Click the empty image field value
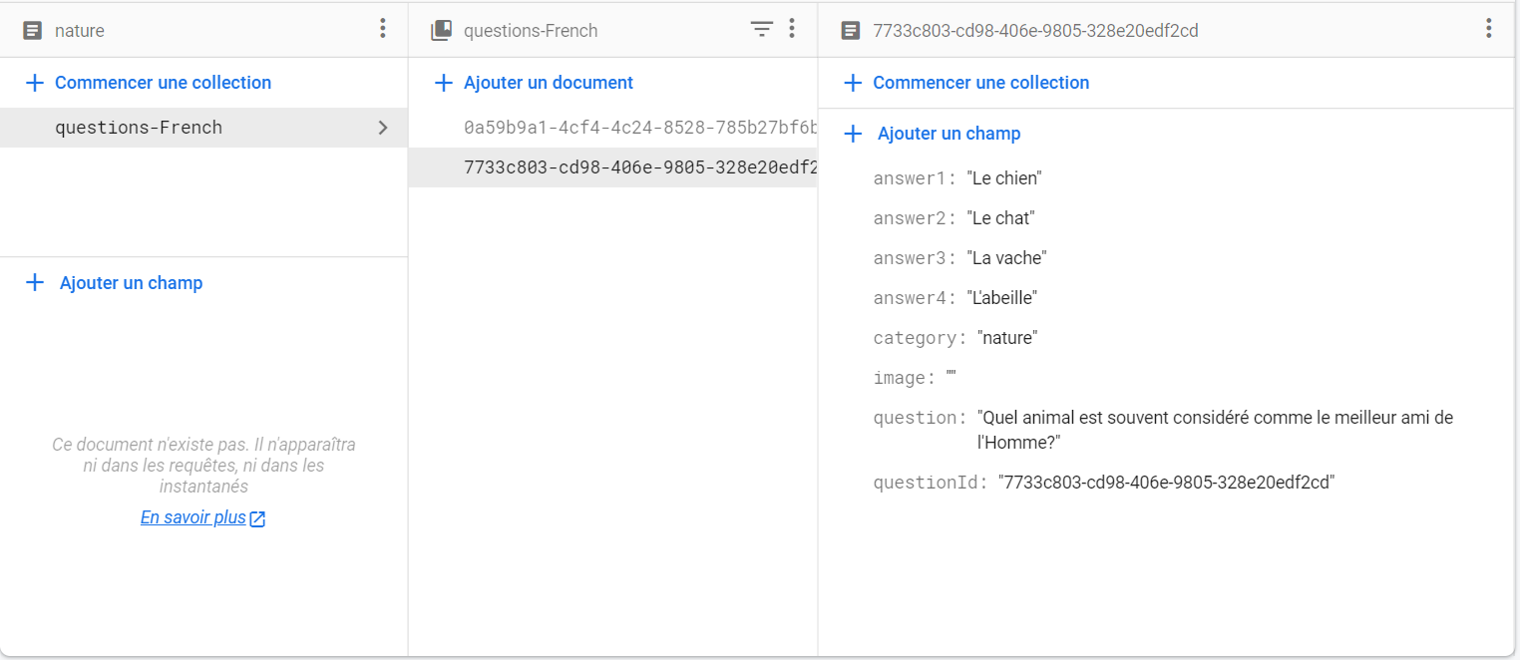Image resolution: width=1520 pixels, height=660 pixels. [x=951, y=376]
